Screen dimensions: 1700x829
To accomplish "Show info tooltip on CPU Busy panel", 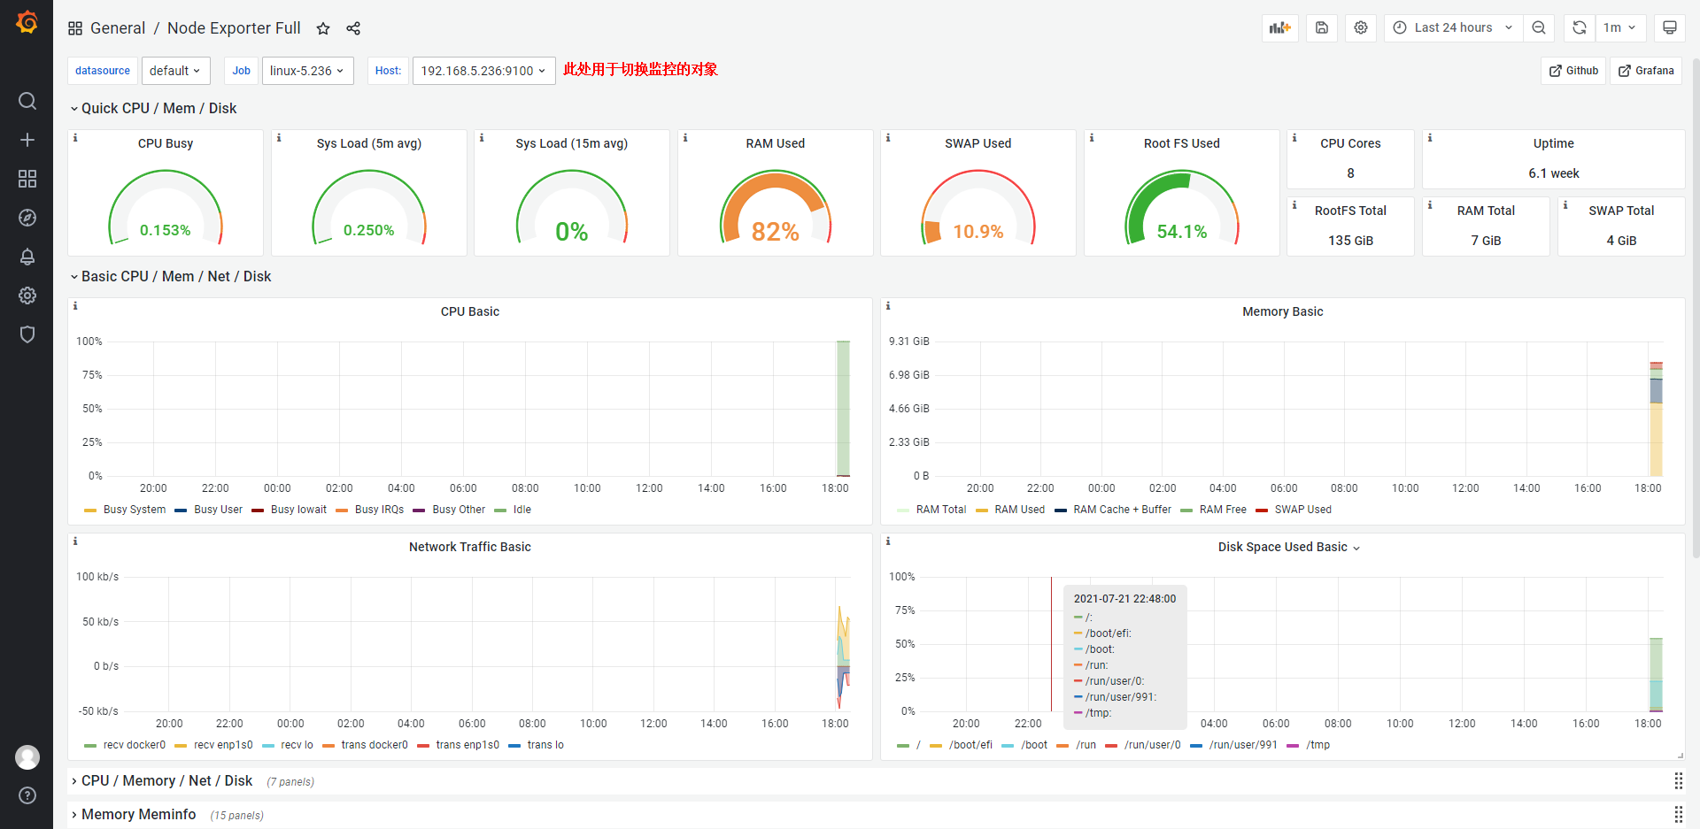I will 75,138.
